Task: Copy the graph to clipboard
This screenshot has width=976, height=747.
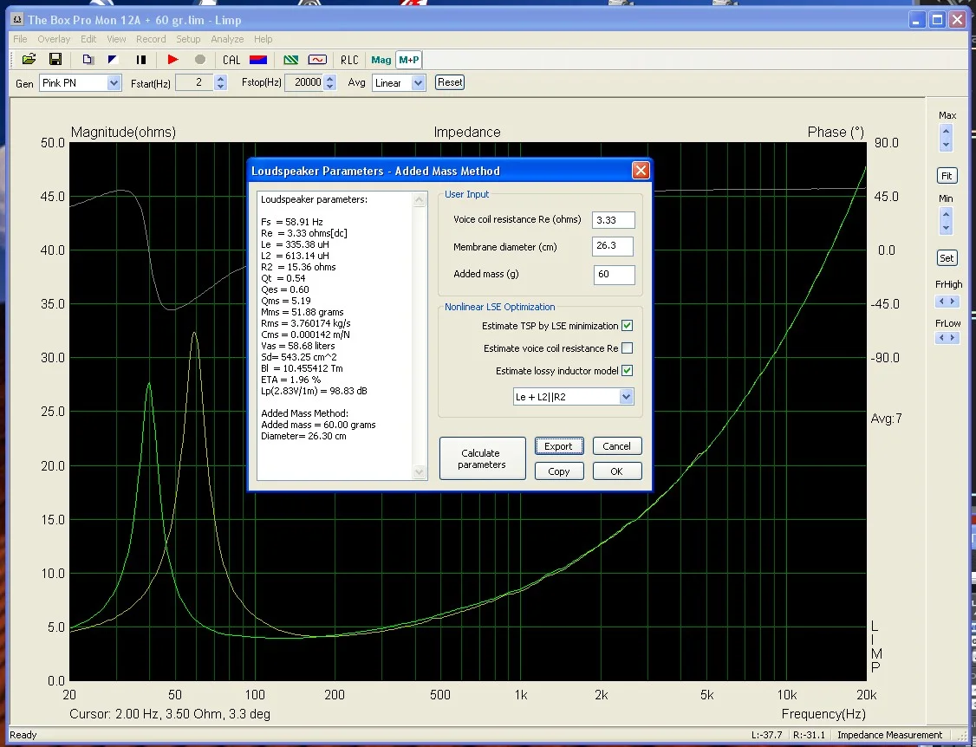Action: [88, 59]
